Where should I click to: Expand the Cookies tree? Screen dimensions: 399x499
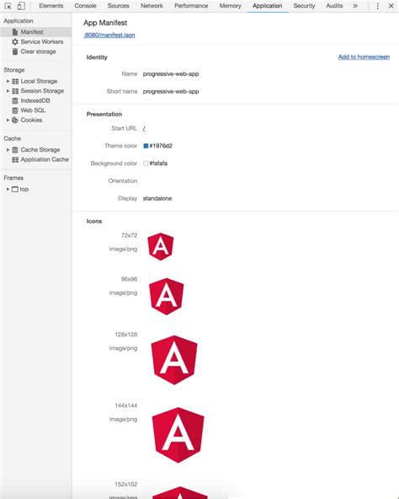pos(8,120)
